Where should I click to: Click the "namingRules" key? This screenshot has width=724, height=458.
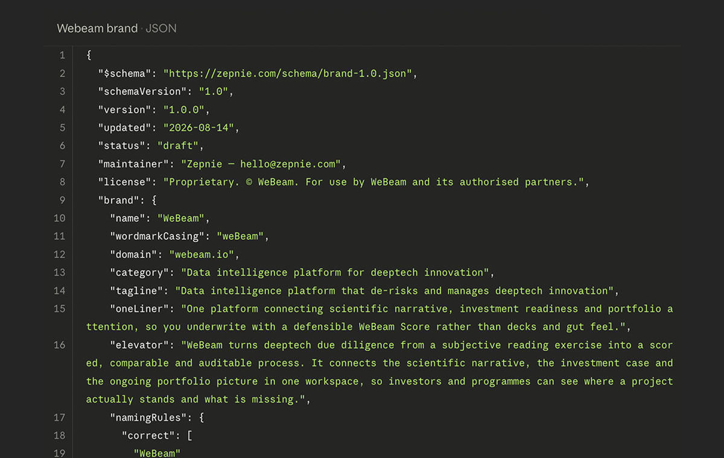pos(148,417)
